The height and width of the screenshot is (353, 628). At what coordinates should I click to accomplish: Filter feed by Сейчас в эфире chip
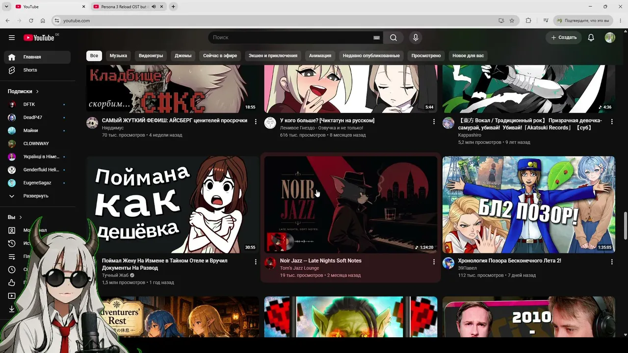[220, 55]
